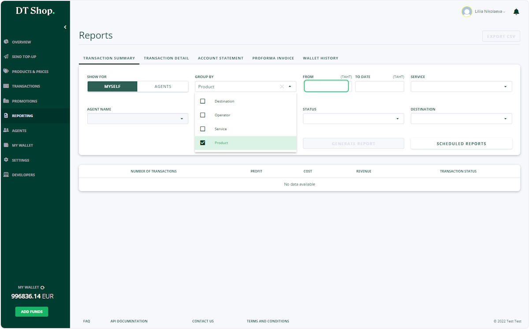The height and width of the screenshot is (329, 529).
Task: Switch Show For toggle to Agents
Action: [x=163, y=87]
